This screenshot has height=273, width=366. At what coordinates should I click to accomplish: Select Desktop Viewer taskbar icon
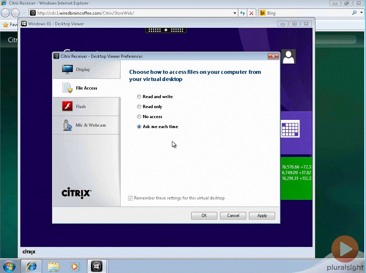tap(97, 266)
